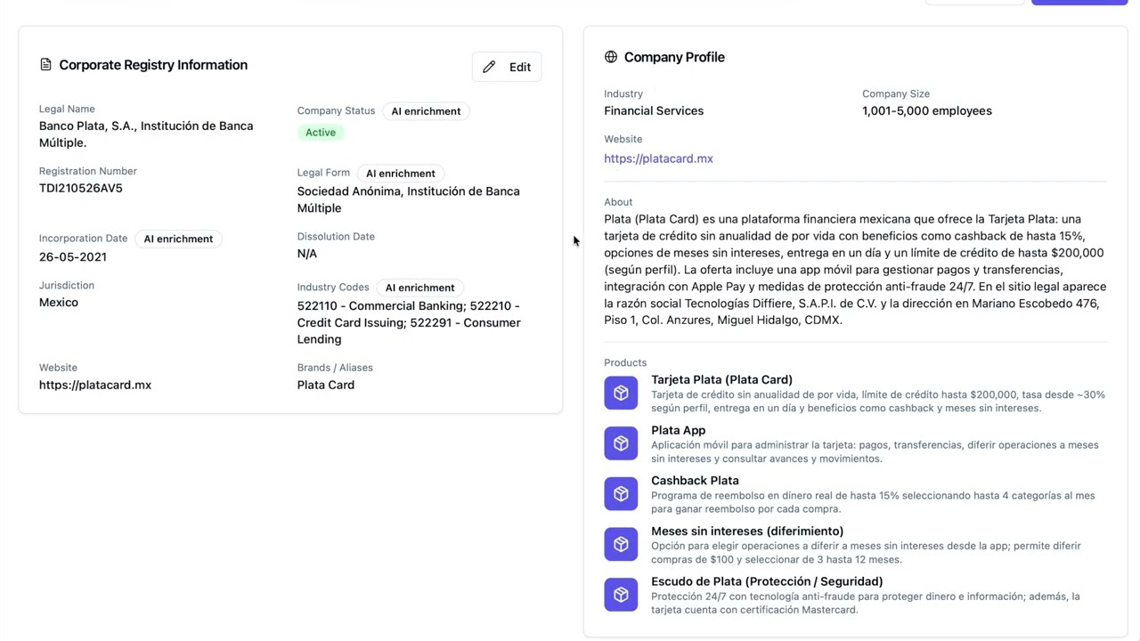The image size is (1140, 641).
Task: Select the registration number TDI210526AV5
Action: (81, 188)
